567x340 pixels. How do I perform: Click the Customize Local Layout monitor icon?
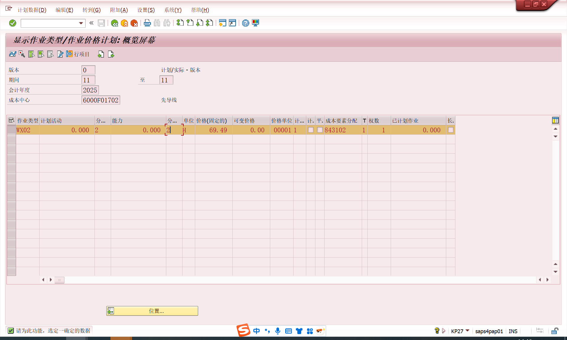(255, 23)
